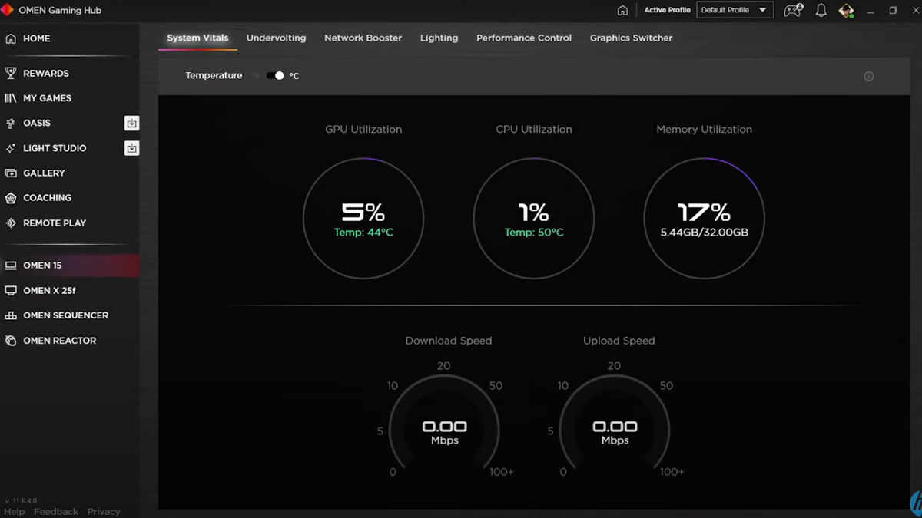
Task: Click the Remote Play sidebar icon
Action: [x=11, y=223]
